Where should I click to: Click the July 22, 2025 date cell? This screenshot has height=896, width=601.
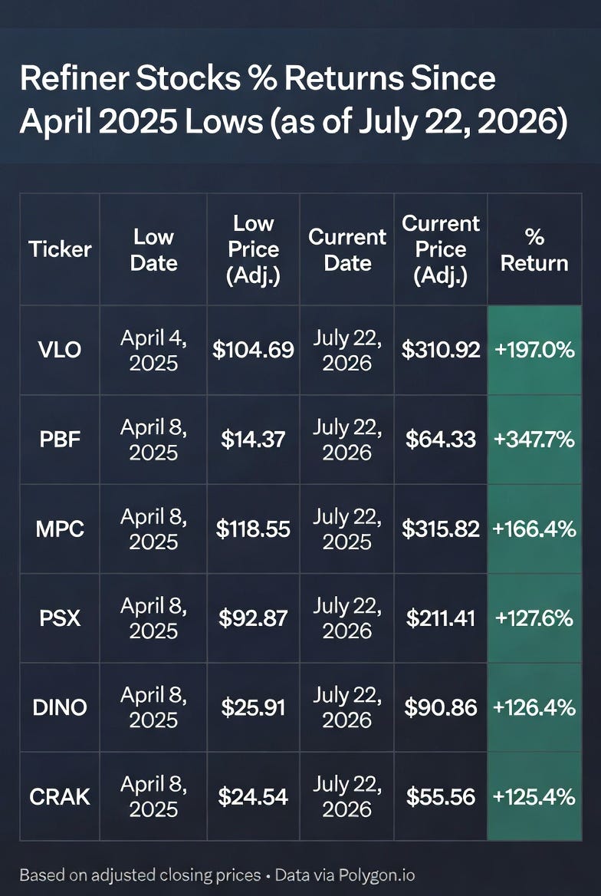pos(346,529)
